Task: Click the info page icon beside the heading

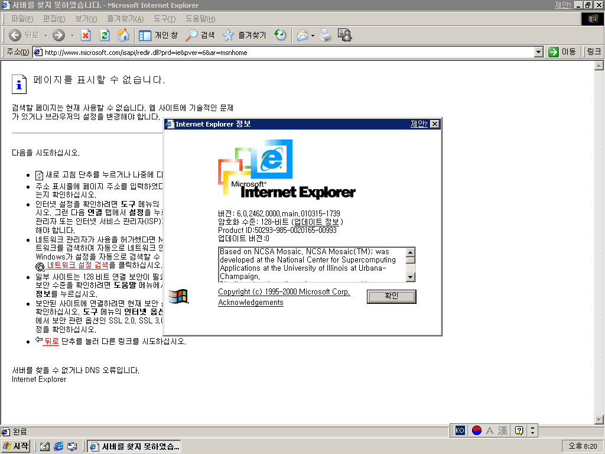Action: [19, 84]
